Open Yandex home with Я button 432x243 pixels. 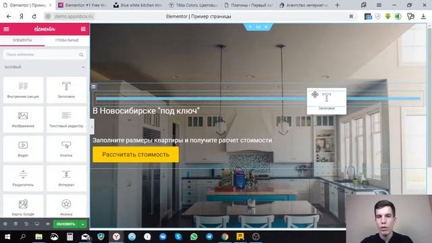pos(22,16)
